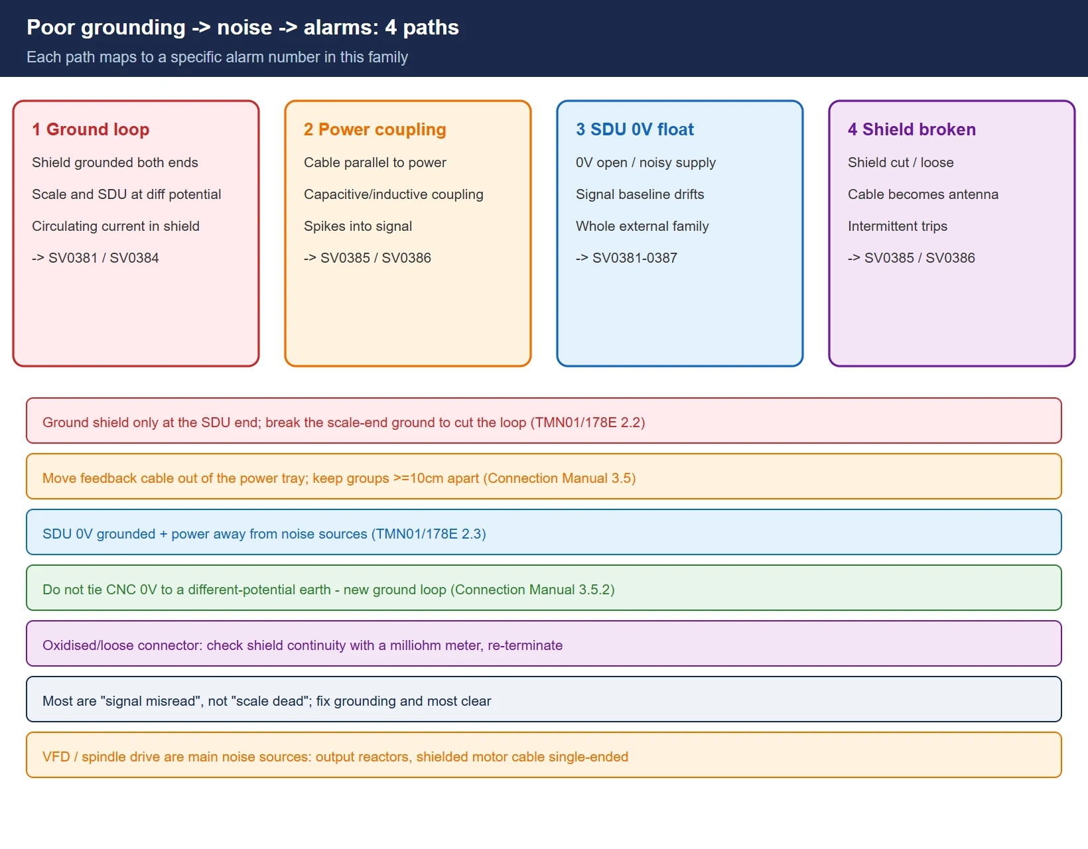Select the '1 Ground loop' card heading
This screenshot has height=849, width=1088.
click(91, 129)
